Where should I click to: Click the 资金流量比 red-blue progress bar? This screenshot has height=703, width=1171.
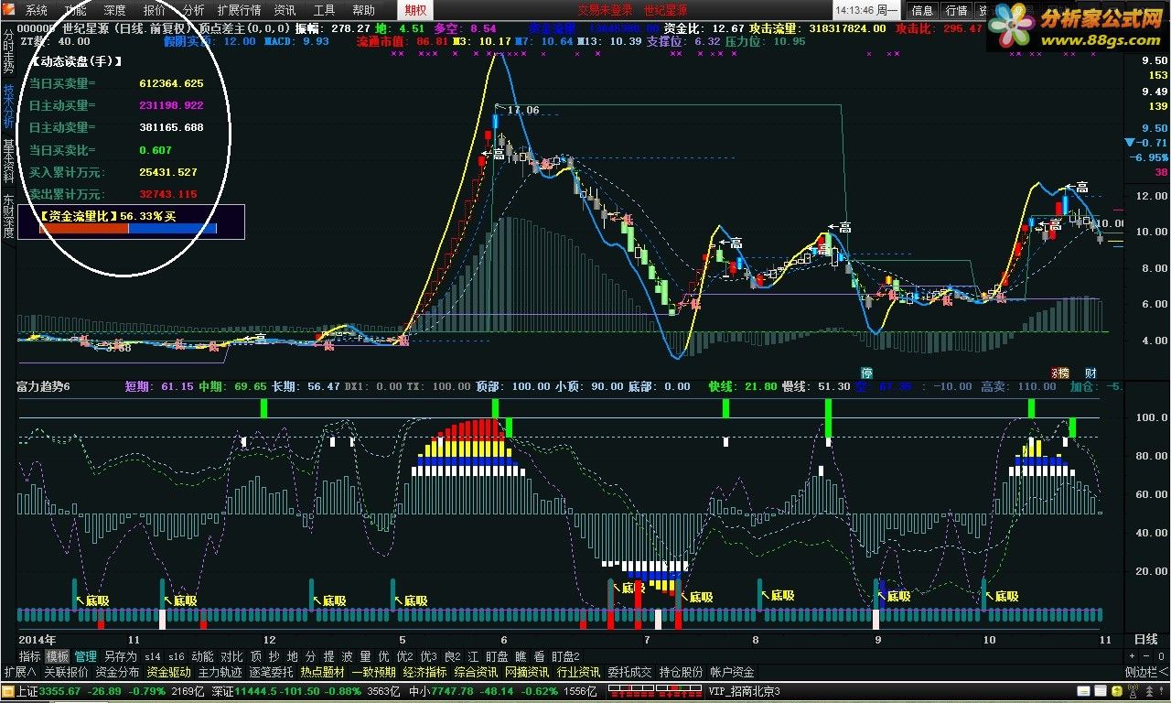pyautogui.click(x=128, y=228)
